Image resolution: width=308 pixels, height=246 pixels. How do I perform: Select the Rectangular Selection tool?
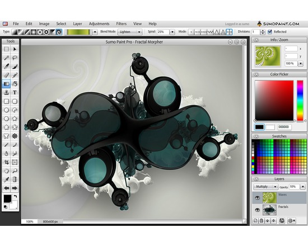point(7,49)
